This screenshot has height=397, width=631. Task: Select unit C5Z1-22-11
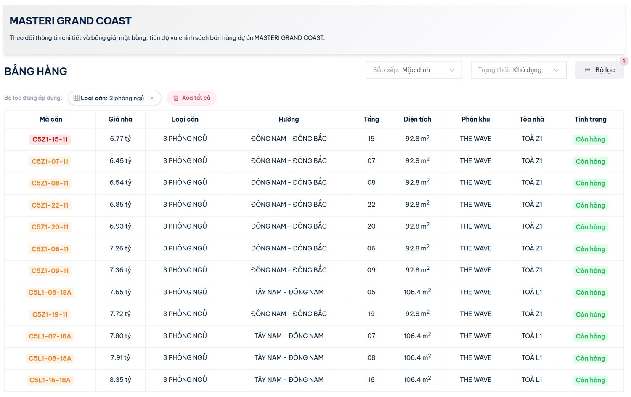(50, 205)
